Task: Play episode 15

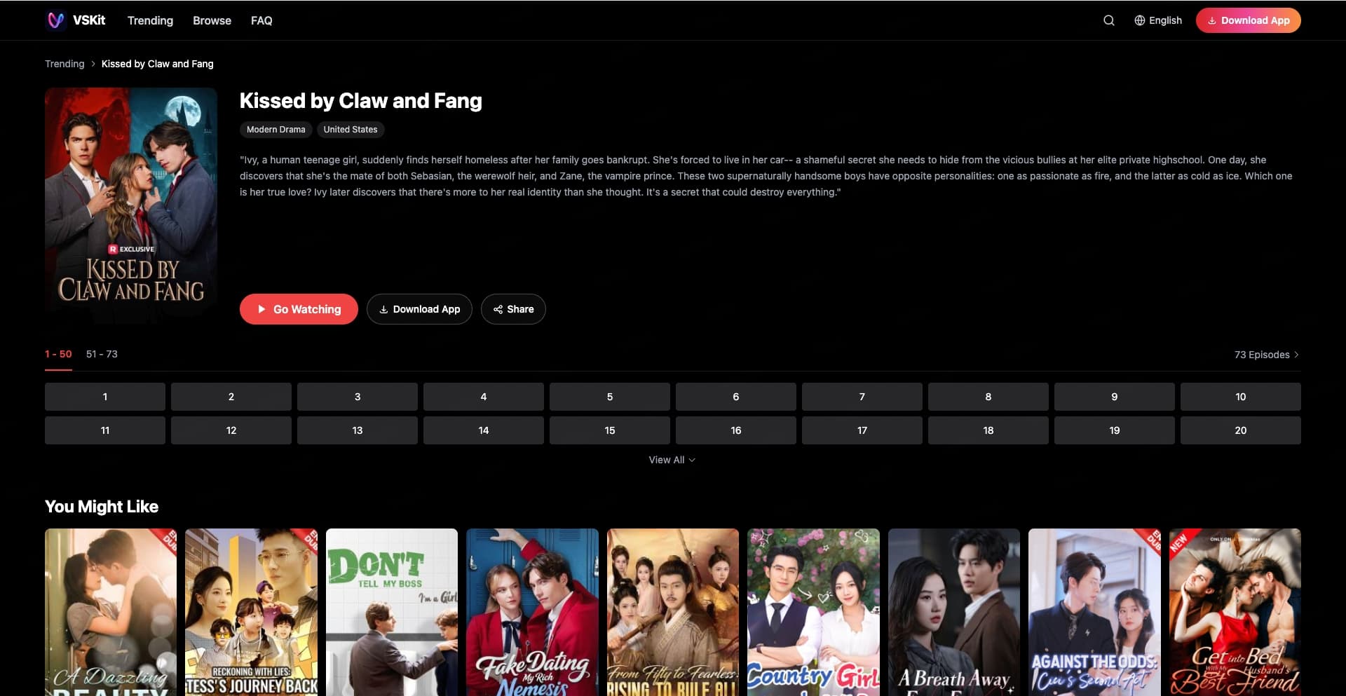Action: (610, 430)
